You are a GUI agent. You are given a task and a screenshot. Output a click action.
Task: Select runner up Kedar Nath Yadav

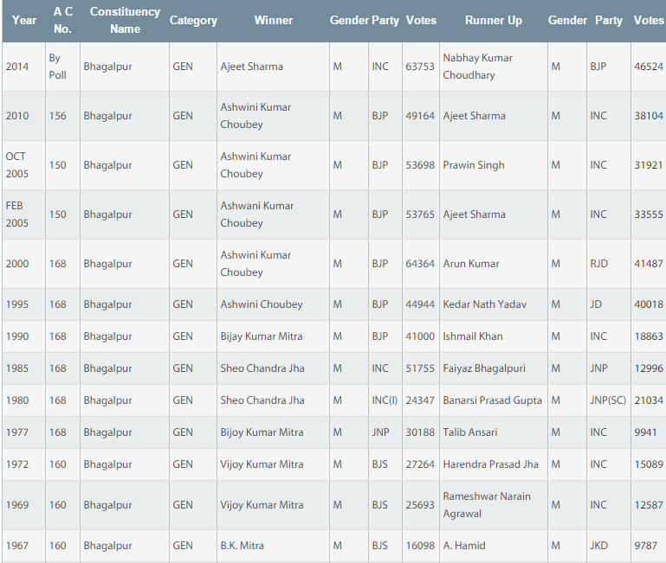484,304
